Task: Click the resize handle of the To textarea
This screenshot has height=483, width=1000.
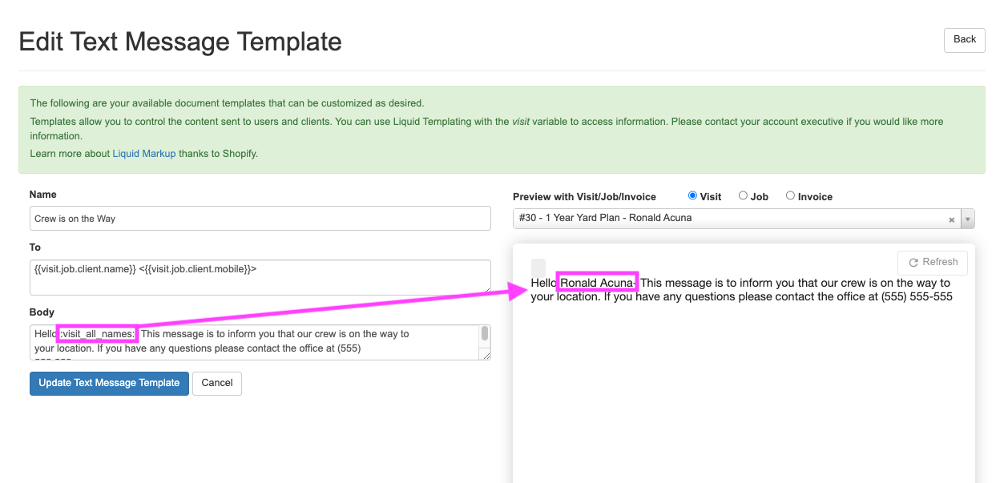Action: pos(486,289)
